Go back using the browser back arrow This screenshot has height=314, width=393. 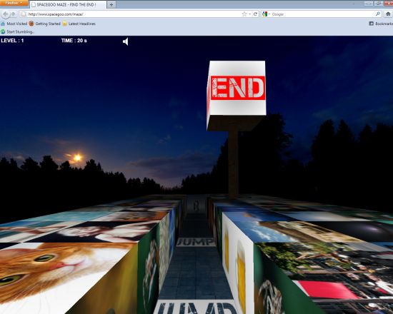pyautogui.click(x=5, y=14)
